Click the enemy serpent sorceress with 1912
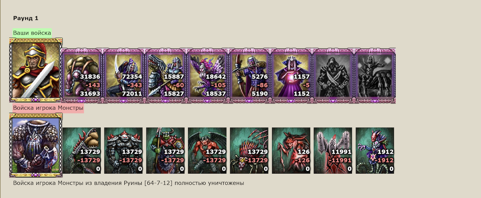The width and height of the screenshot is (481, 198). coord(375,150)
